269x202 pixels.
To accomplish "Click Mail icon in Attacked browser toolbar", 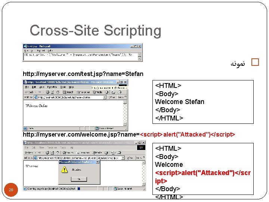I will 113,153.
